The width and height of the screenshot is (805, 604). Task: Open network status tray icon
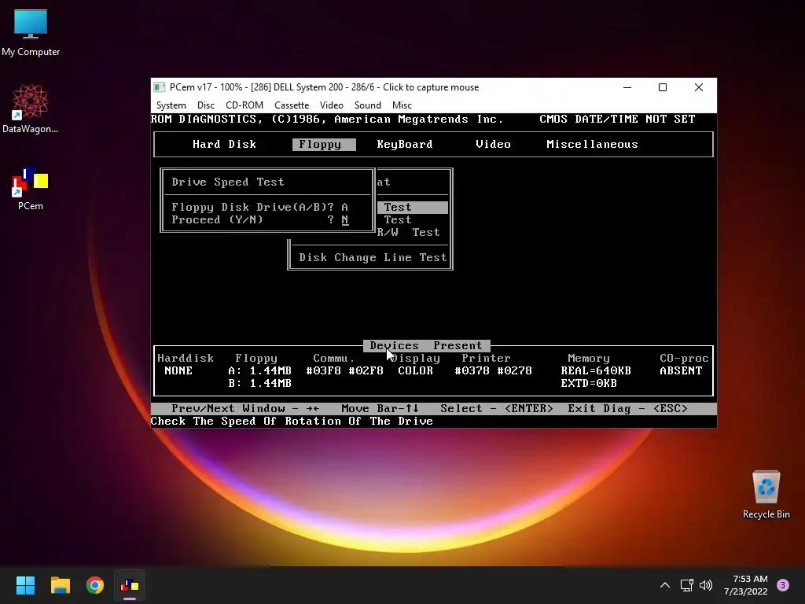tap(686, 585)
